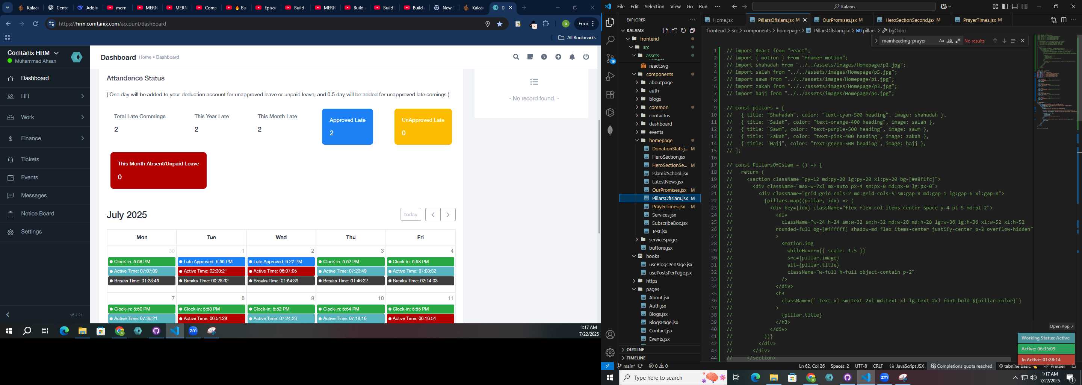Expand the HR menu in HRM sidebar

pos(45,96)
